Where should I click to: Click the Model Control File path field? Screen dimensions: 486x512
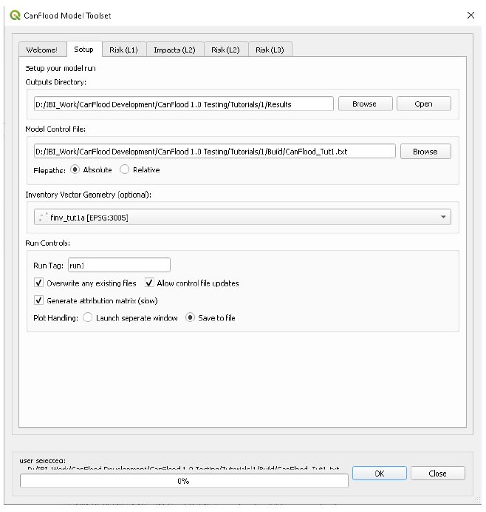pos(214,151)
